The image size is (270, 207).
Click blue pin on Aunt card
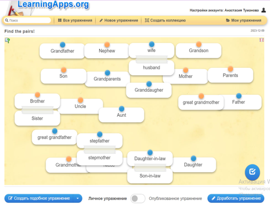(122, 109)
